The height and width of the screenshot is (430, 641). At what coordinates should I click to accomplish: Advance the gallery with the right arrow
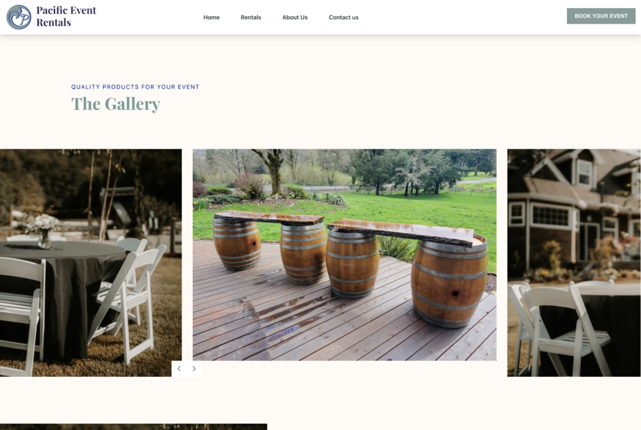(194, 369)
